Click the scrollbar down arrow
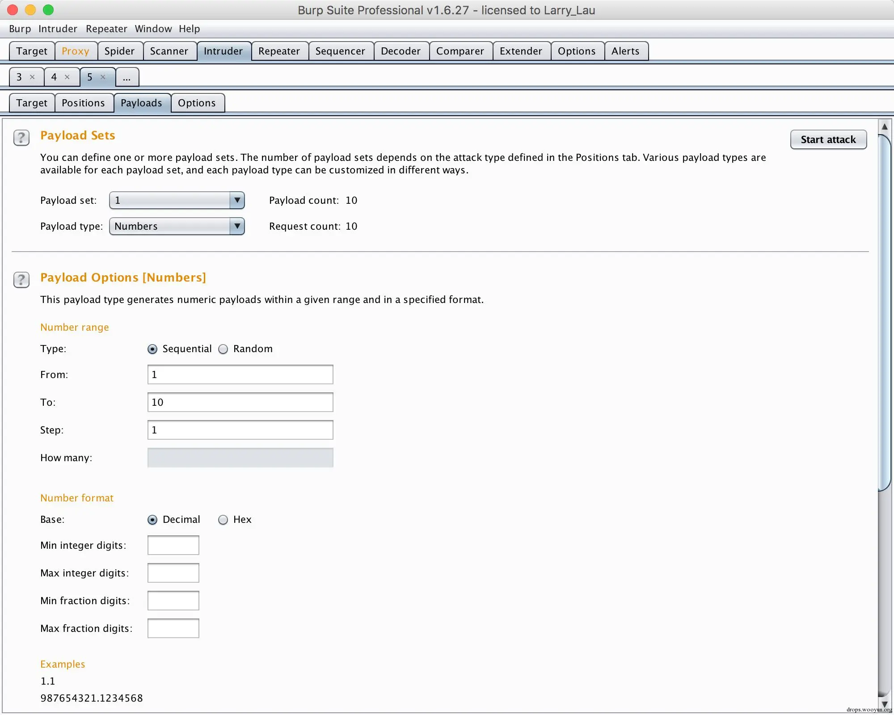 point(884,704)
